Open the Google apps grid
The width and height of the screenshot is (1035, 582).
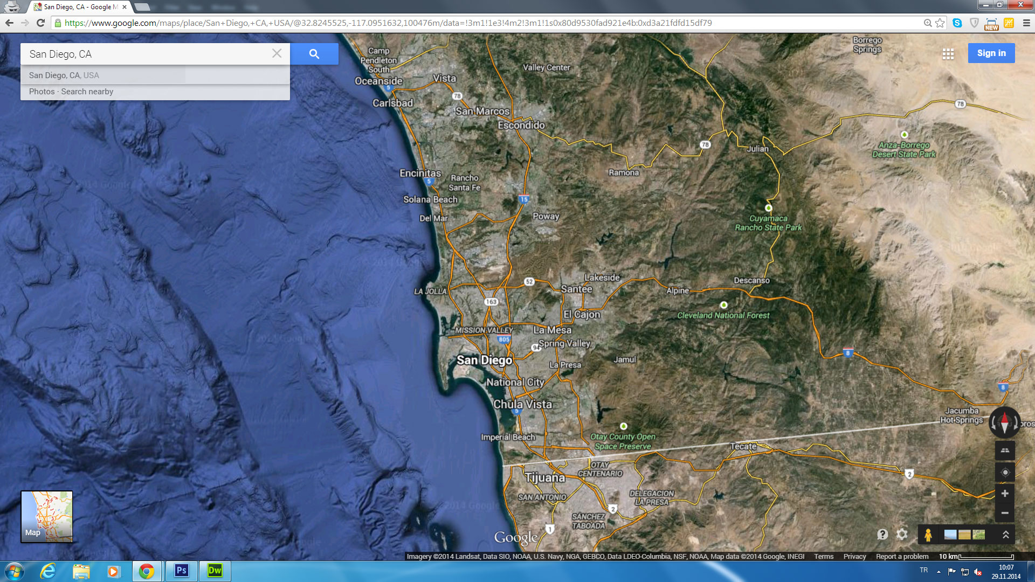[948, 54]
